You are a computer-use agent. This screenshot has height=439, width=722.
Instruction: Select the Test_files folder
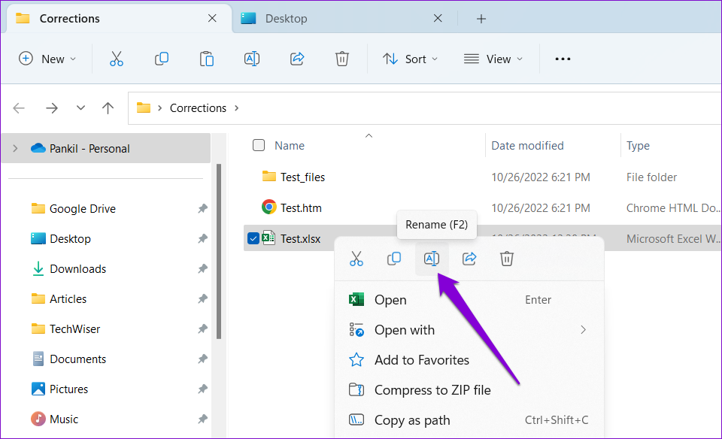(302, 177)
